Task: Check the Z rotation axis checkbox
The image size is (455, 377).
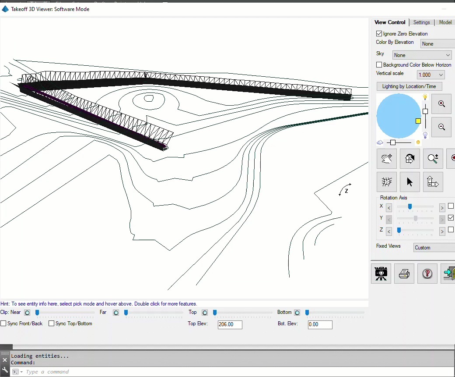Action: pos(451,230)
